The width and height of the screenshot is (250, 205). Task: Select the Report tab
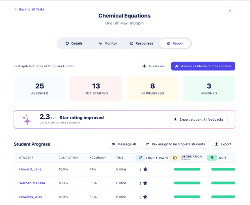(175, 43)
